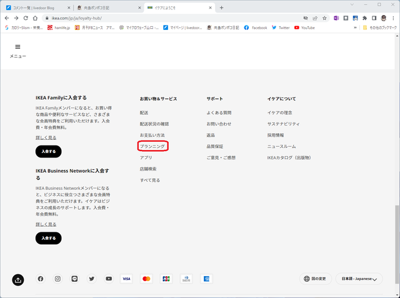Open the 配送状況の確認 link
Viewport: 400px width, 298px height.
154,124
